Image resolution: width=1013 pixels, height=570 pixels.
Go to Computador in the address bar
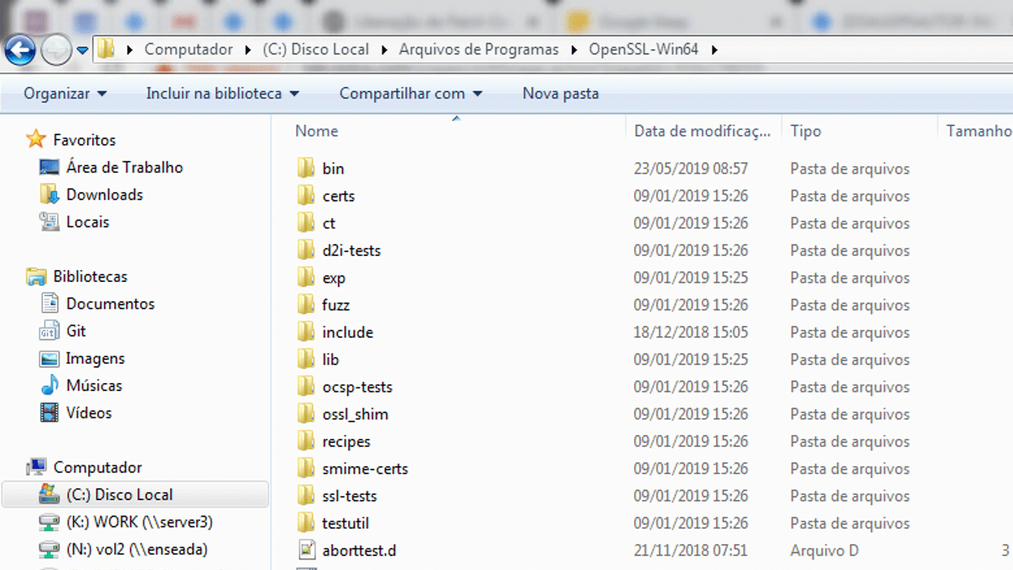coord(189,50)
